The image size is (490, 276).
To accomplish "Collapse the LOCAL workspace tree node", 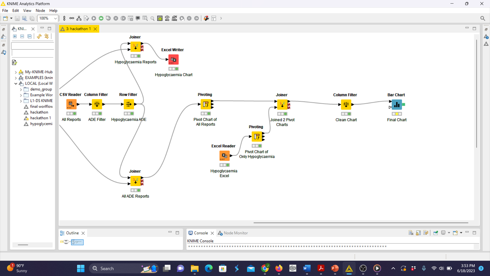I will [x=16, y=84].
